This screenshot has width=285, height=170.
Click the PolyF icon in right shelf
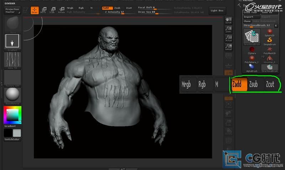point(228,140)
